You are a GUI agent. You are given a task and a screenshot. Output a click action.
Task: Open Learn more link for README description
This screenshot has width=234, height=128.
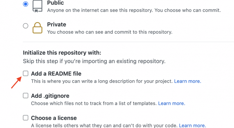coord(188,81)
